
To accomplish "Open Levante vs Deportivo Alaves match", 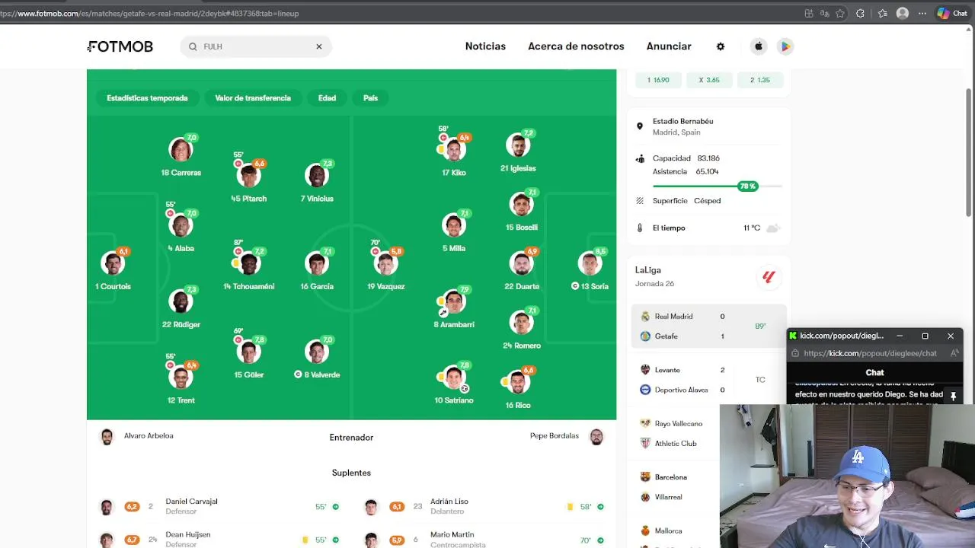I will click(708, 380).
